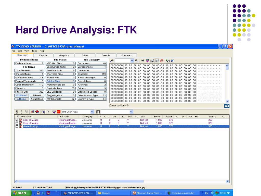
Task: Click the list all descendants icon
Action: (43, 112)
